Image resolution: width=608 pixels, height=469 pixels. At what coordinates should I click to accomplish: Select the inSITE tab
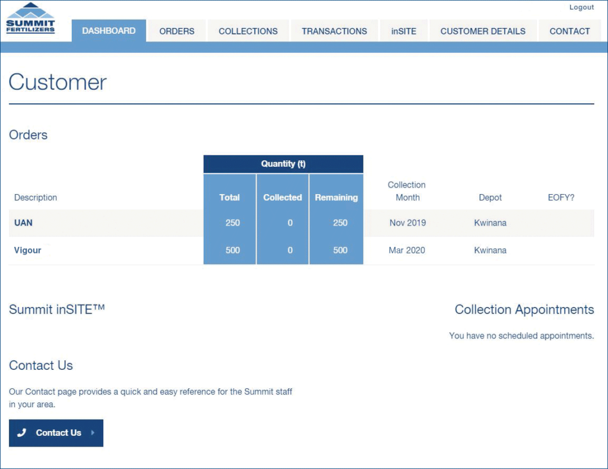click(x=403, y=31)
